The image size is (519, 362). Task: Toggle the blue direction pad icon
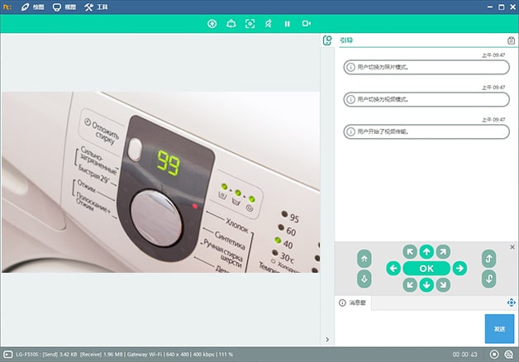(511, 302)
